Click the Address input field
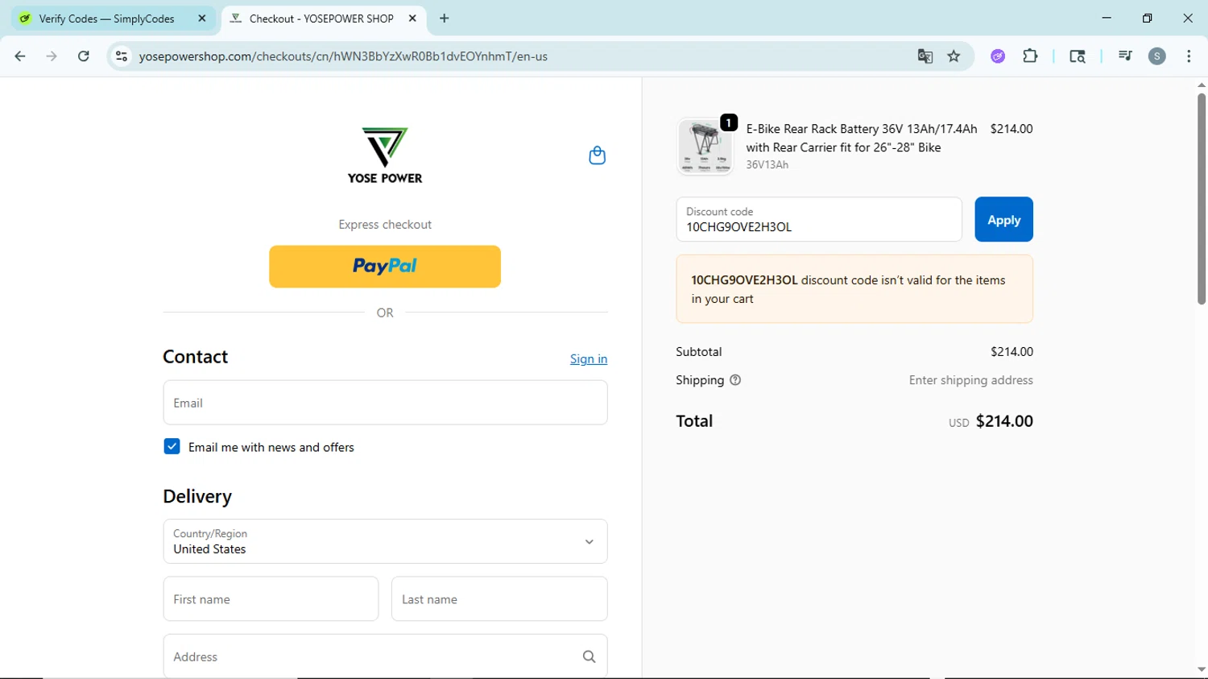The width and height of the screenshot is (1208, 679). click(x=385, y=656)
